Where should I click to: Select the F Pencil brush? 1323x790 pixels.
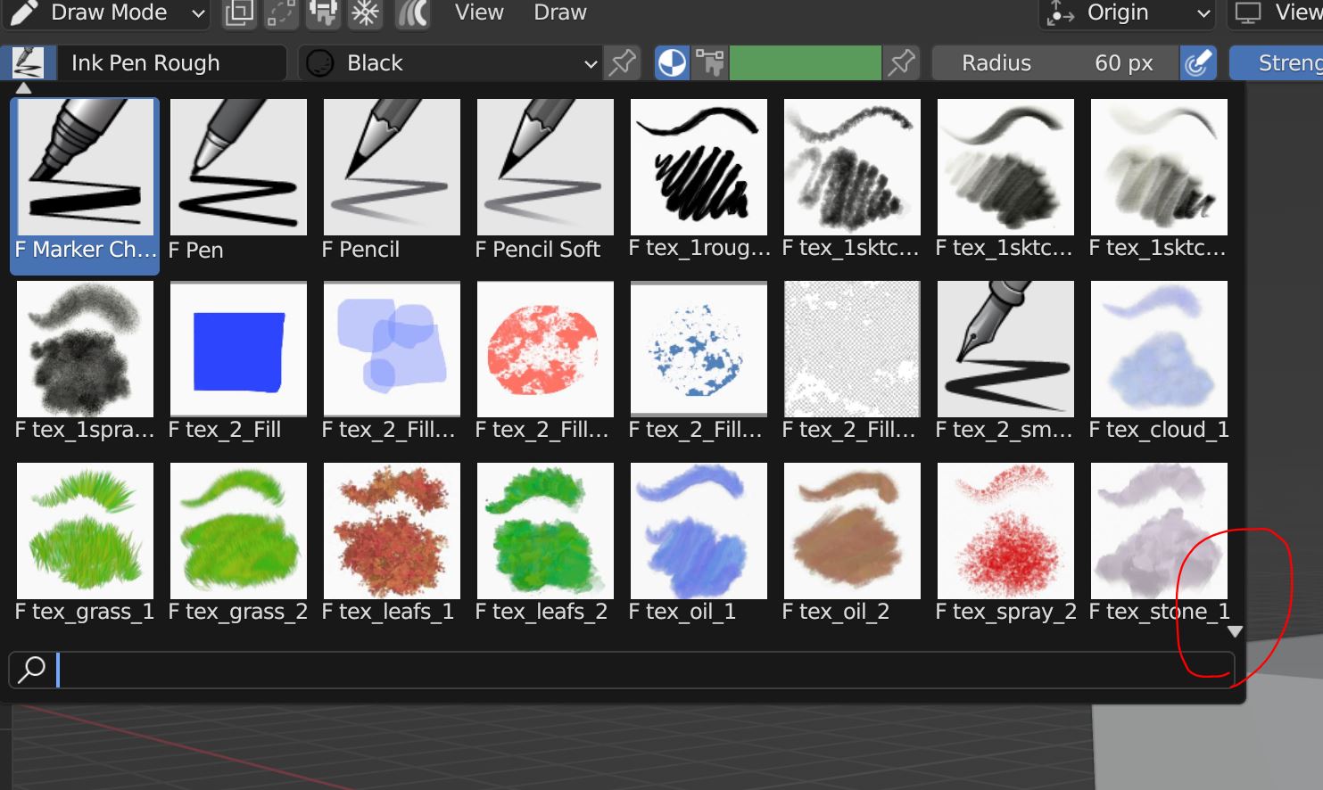(392, 180)
